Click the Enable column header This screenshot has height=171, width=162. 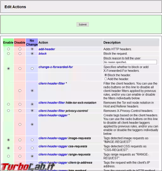click(x=8, y=42)
